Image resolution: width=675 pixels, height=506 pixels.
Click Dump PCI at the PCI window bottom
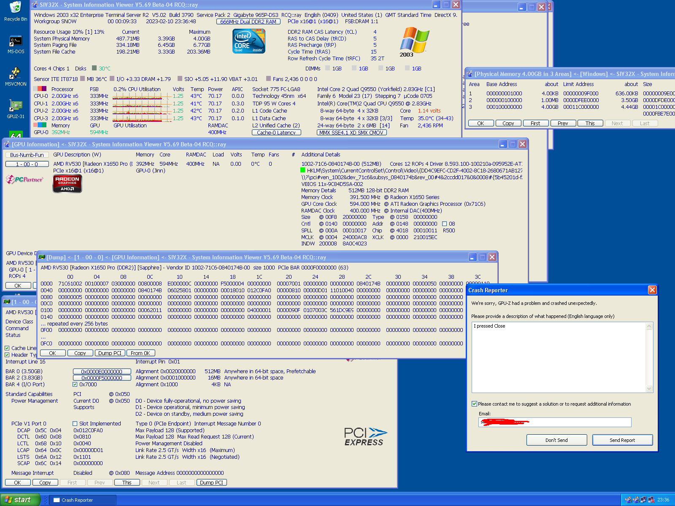211,482
